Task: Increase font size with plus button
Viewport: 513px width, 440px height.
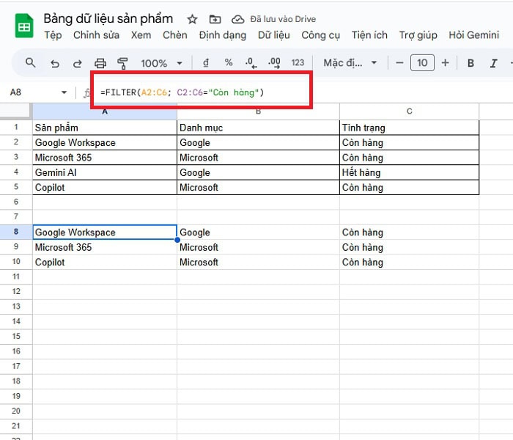Action: [x=445, y=62]
